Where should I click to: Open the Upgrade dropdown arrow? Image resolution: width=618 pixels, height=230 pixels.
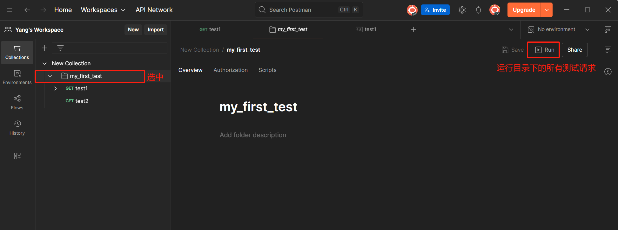point(547,10)
